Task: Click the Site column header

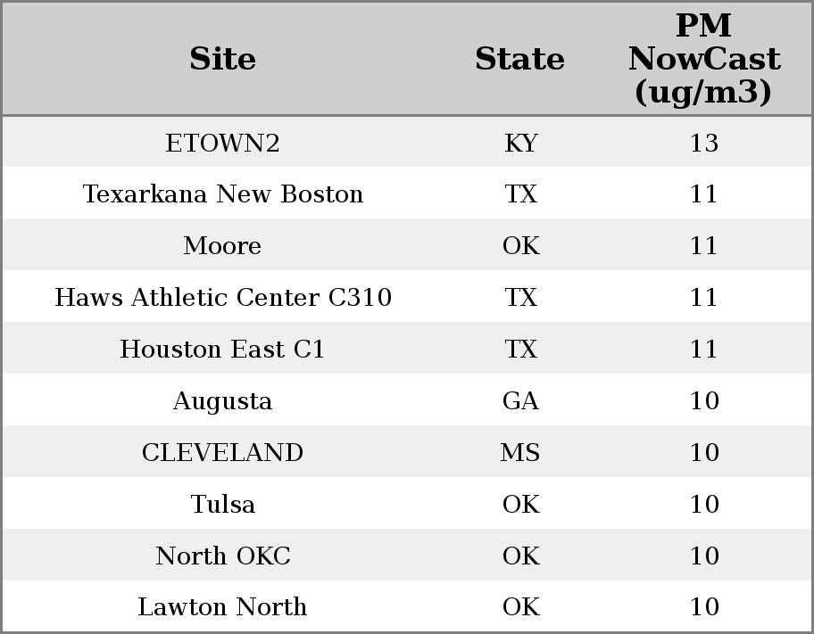Action: click(222, 59)
